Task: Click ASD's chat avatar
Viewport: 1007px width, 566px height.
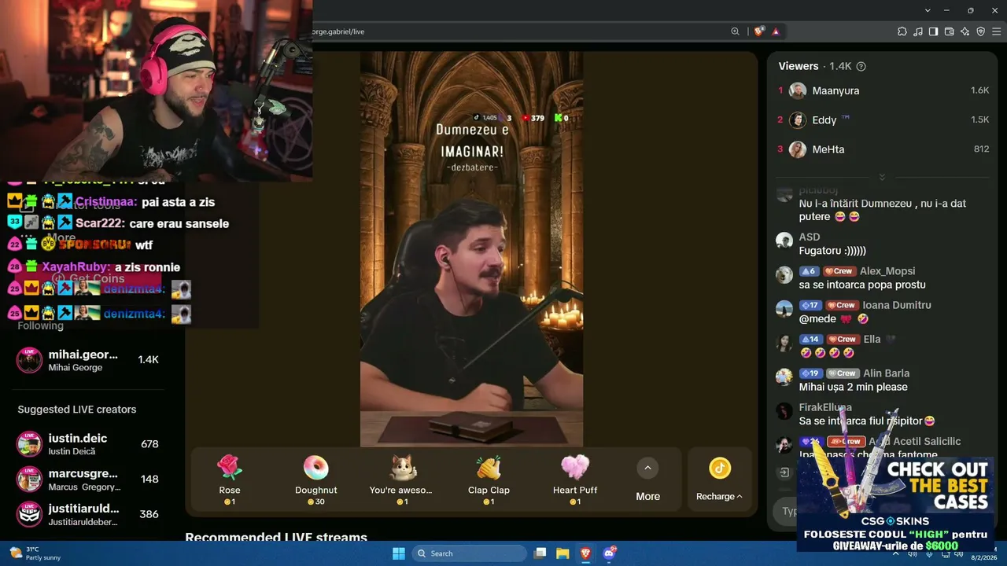Action: click(x=784, y=241)
